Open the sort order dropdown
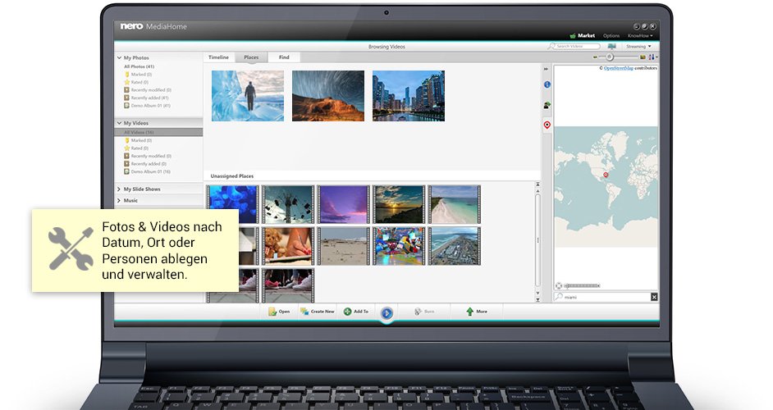The height and width of the screenshot is (410, 773). 652,57
